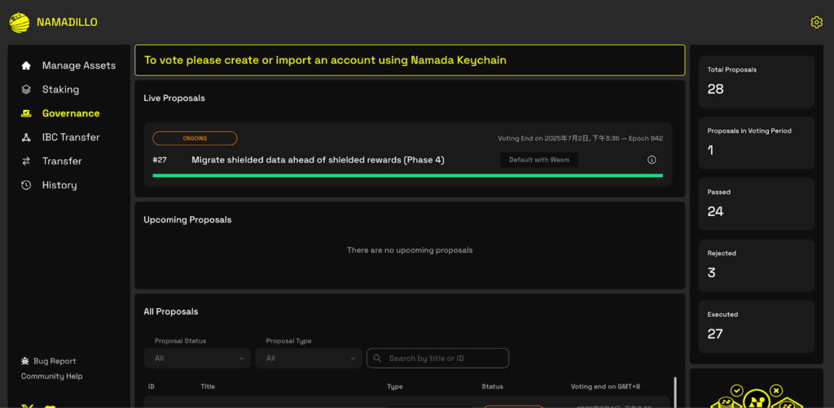
Task: Click the ONGOING status badge
Action: point(195,138)
